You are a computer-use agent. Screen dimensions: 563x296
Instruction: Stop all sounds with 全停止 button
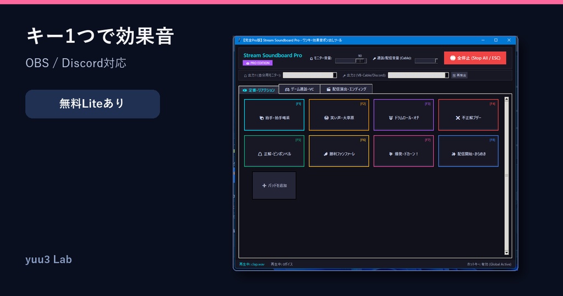coord(475,58)
